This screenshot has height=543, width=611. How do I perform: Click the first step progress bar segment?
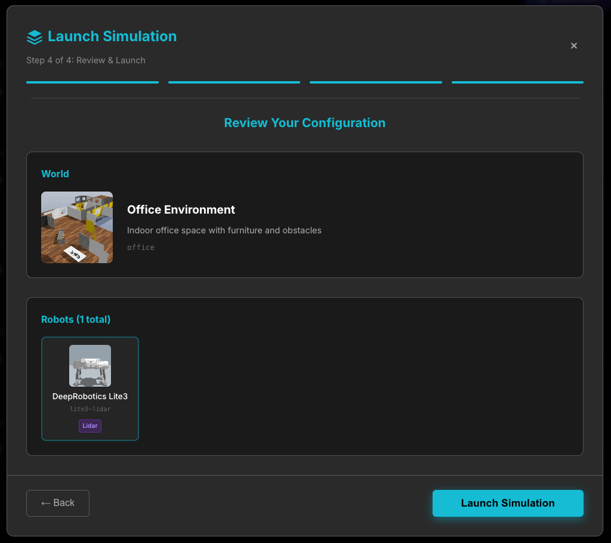pyautogui.click(x=92, y=82)
